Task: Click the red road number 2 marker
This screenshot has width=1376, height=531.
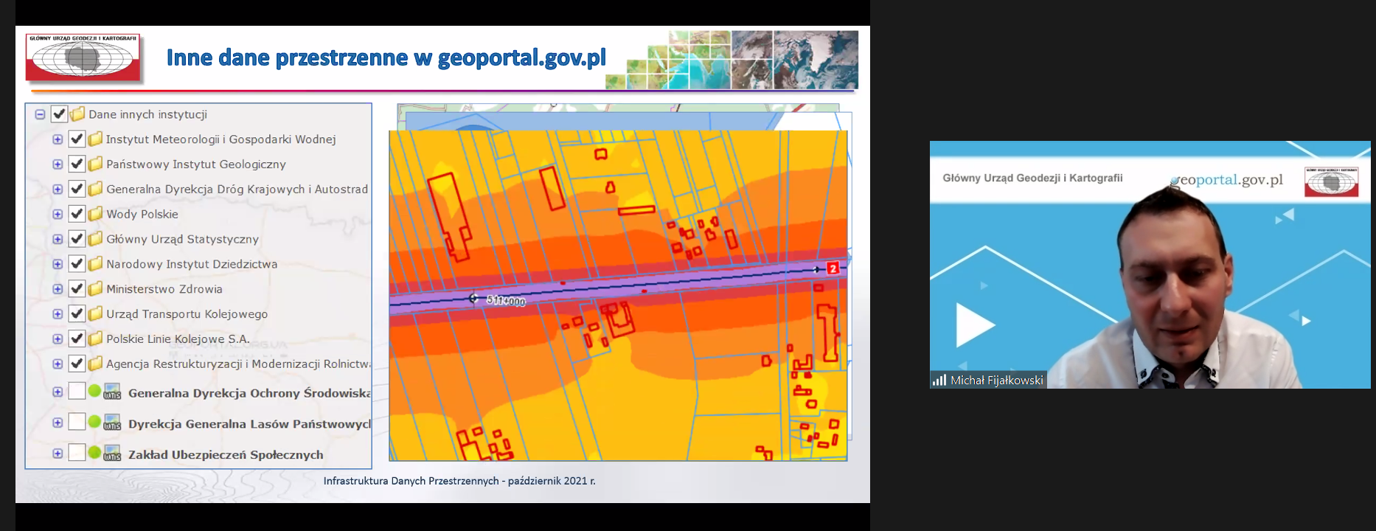Action: coord(833,268)
